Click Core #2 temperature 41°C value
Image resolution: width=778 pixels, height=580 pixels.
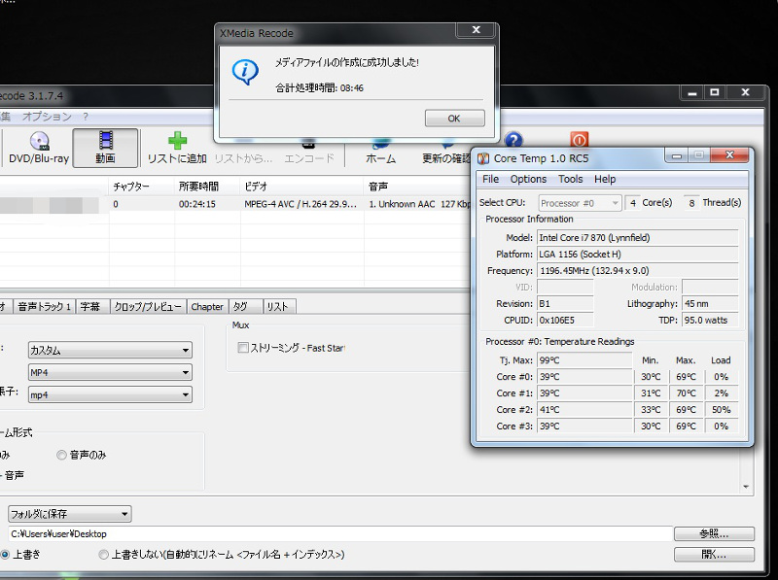tap(584, 409)
